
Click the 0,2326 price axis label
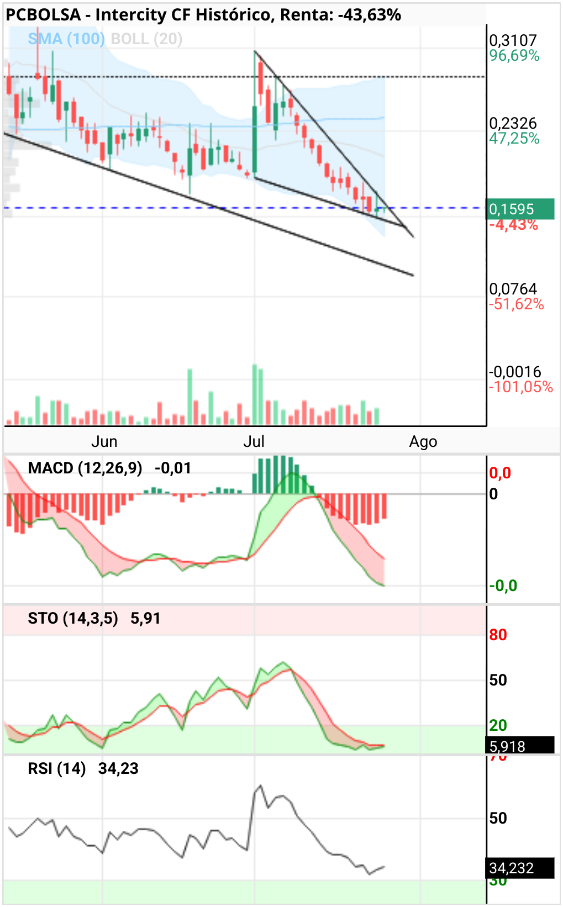[513, 123]
